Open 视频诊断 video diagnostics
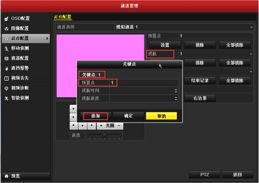This screenshot has height=183, width=259. point(20,88)
